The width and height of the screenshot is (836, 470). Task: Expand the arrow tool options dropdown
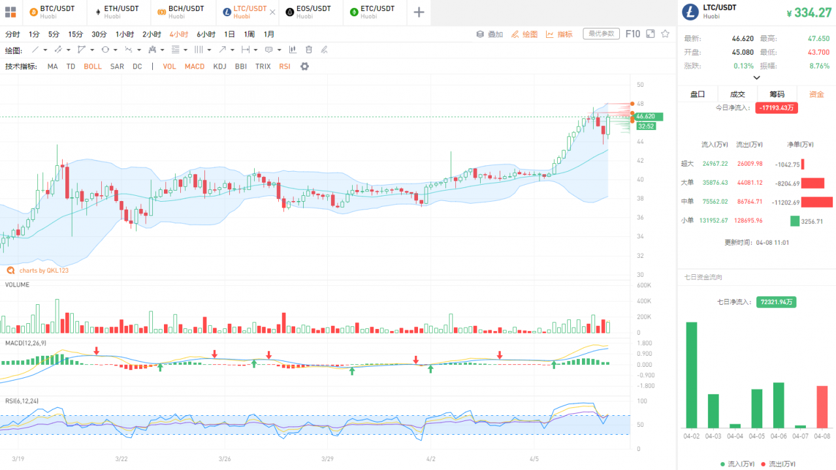[233, 50]
